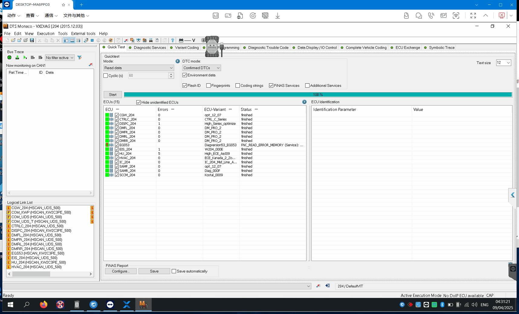Open Firefox from the taskbar
Viewport: 519px width, 314px height.
(x=44, y=305)
